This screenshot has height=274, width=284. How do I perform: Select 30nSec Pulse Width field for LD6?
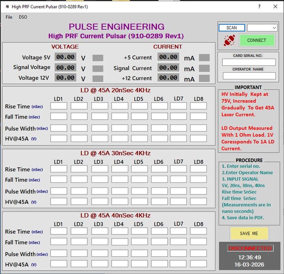(159, 191)
